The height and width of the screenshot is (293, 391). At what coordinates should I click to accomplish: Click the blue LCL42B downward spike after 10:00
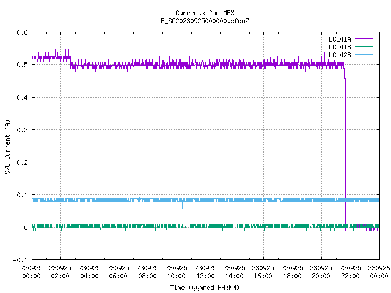(x=182, y=205)
